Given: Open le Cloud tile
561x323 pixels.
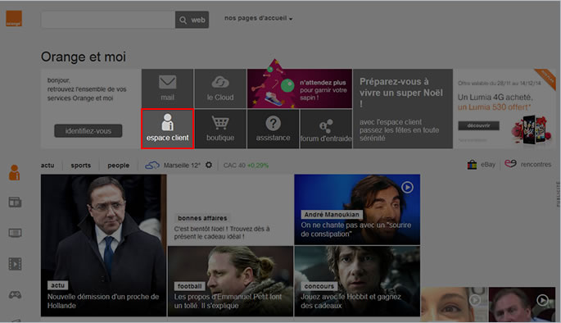Looking at the screenshot, I should click(220, 89).
